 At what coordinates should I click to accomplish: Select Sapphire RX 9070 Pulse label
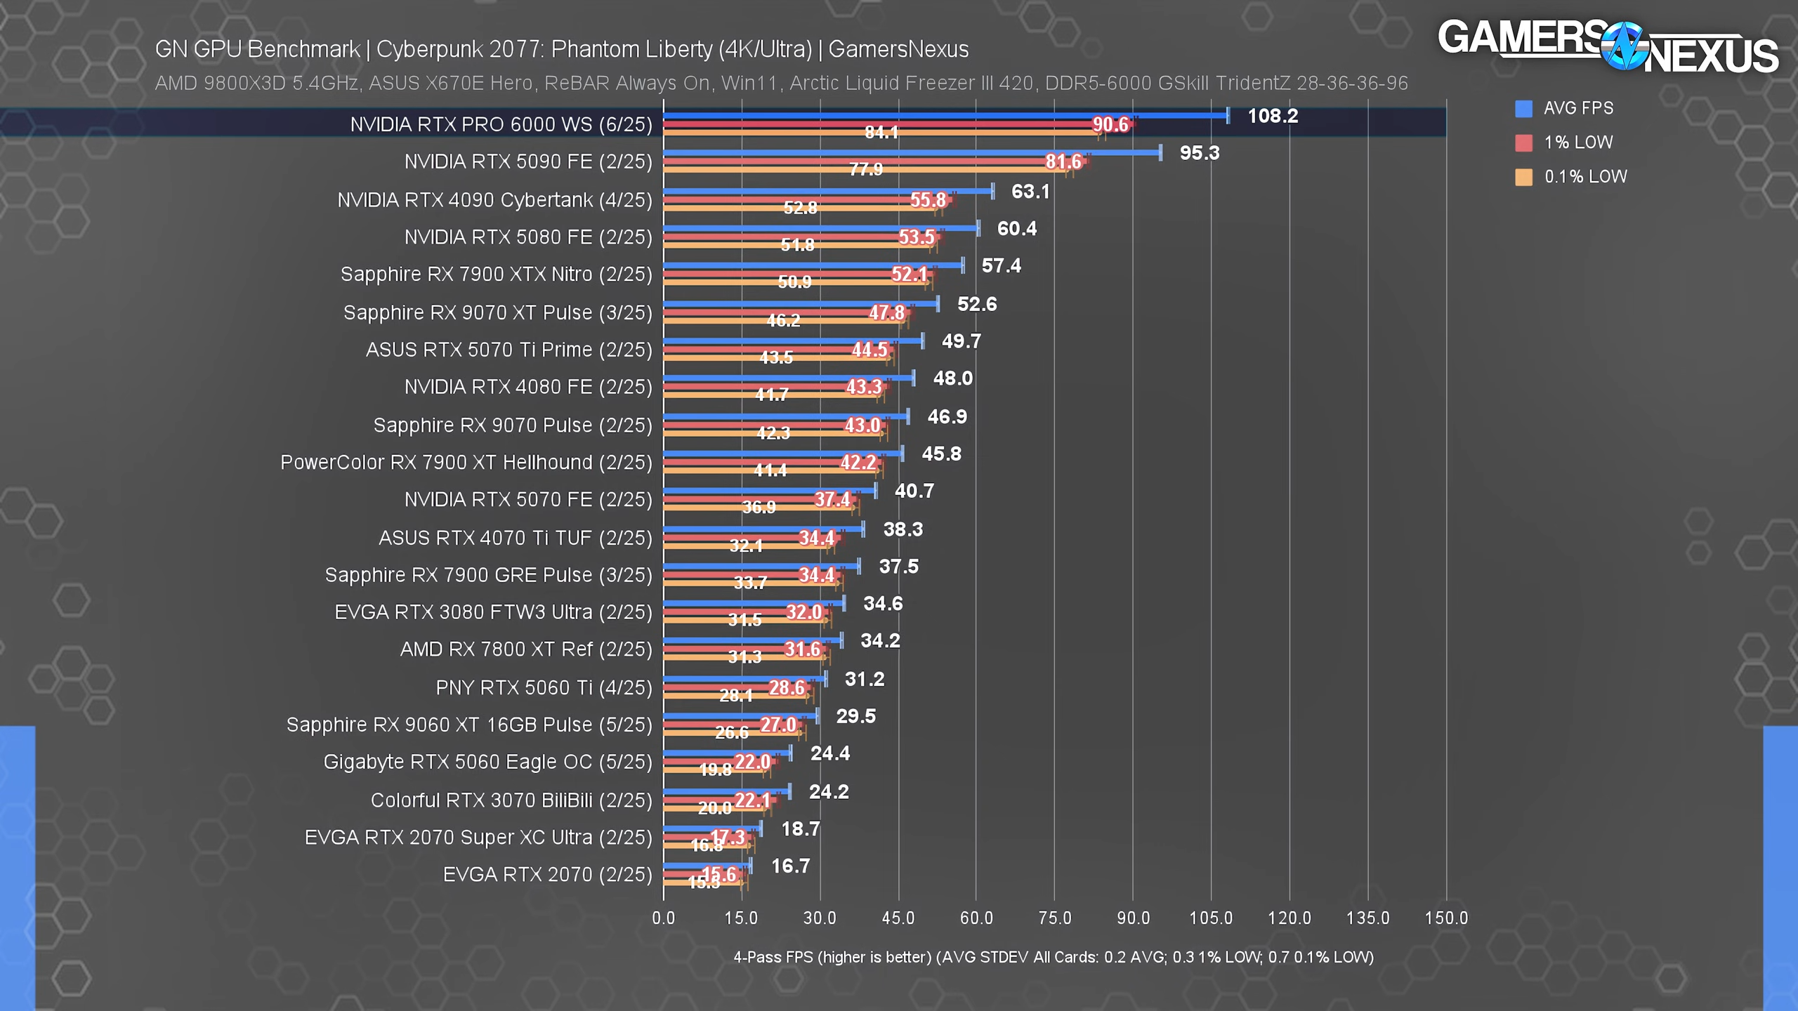(x=513, y=426)
